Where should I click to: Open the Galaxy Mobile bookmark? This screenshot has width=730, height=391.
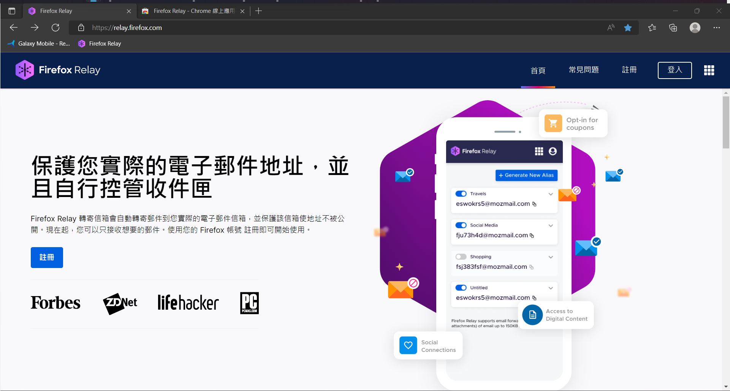[x=39, y=44]
